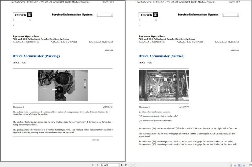Viewport: 252px width, 167px height.
Task: Click the next view icon in bottom bar
Action: tap(135, 165)
